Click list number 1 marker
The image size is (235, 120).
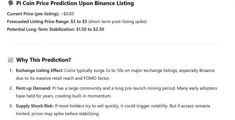click(11, 71)
